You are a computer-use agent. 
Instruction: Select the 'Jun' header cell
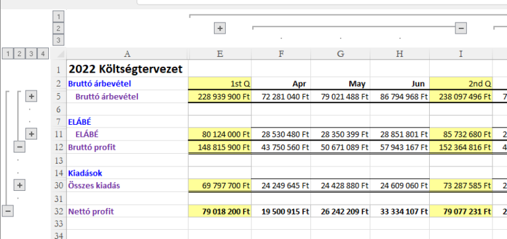(400, 84)
